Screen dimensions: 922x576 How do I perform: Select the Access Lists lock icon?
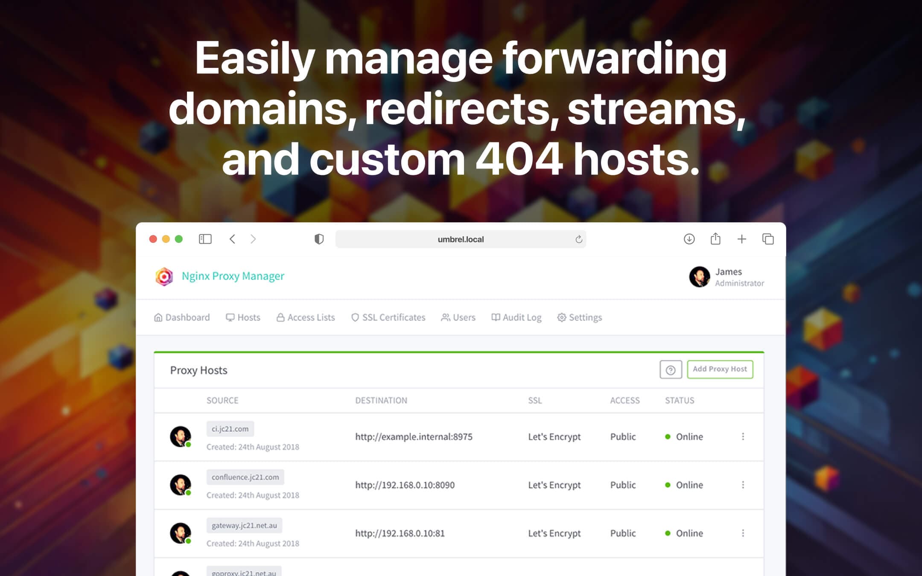pyautogui.click(x=280, y=317)
